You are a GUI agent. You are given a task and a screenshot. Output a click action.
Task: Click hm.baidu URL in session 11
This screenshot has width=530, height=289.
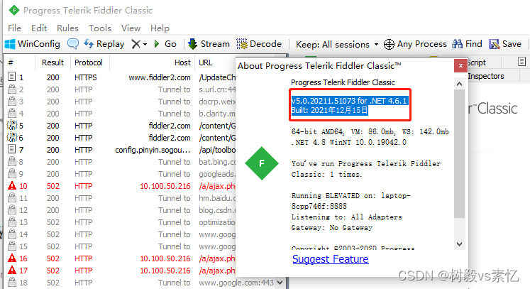[x=217, y=198]
